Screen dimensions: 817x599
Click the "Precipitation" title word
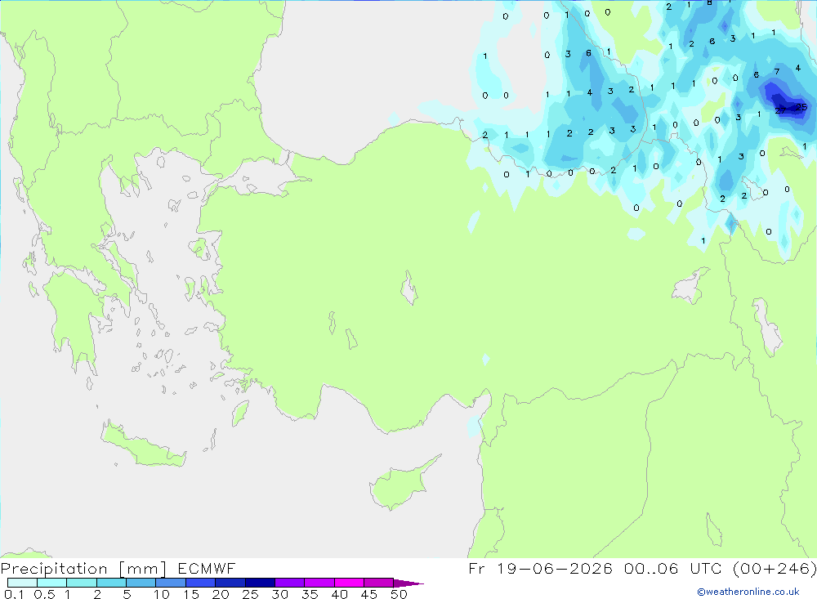point(54,569)
